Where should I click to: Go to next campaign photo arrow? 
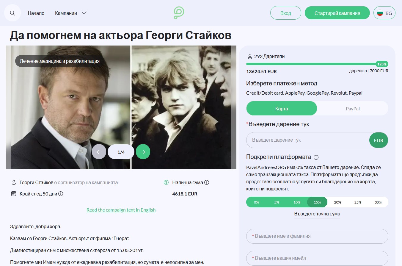pyautogui.click(x=143, y=152)
